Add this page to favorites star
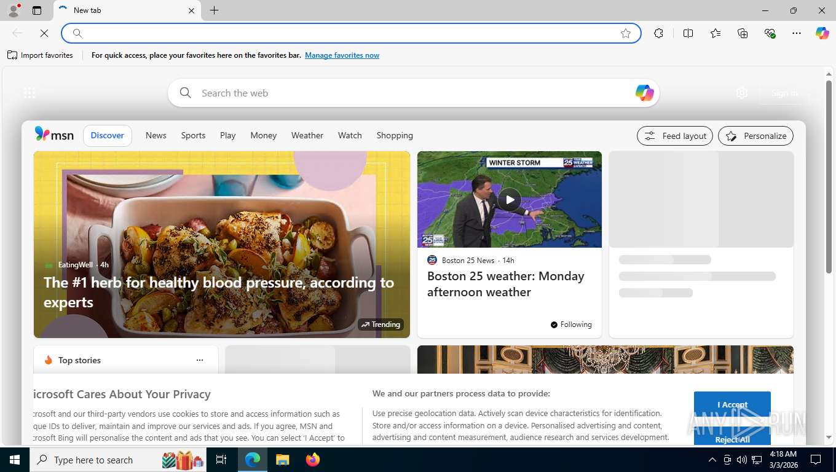 [x=626, y=33]
